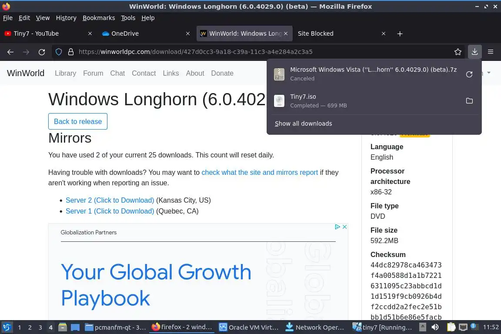Click the display/screen tray icon

point(463,327)
